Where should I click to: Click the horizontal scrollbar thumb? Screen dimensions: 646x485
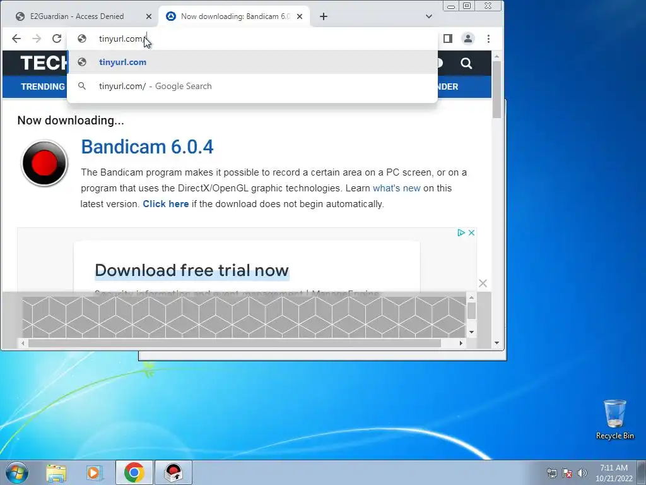(x=235, y=343)
